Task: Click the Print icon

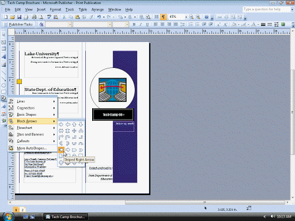Action: [34, 17]
